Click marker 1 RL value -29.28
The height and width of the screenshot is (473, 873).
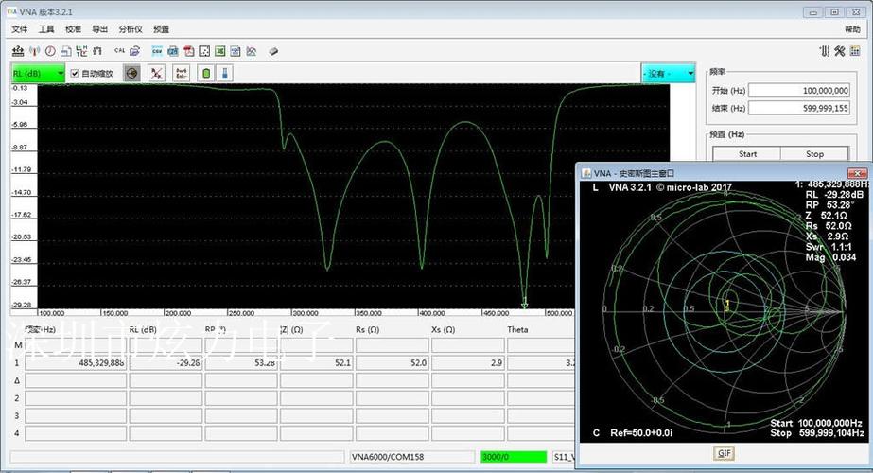tap(166, 362)
